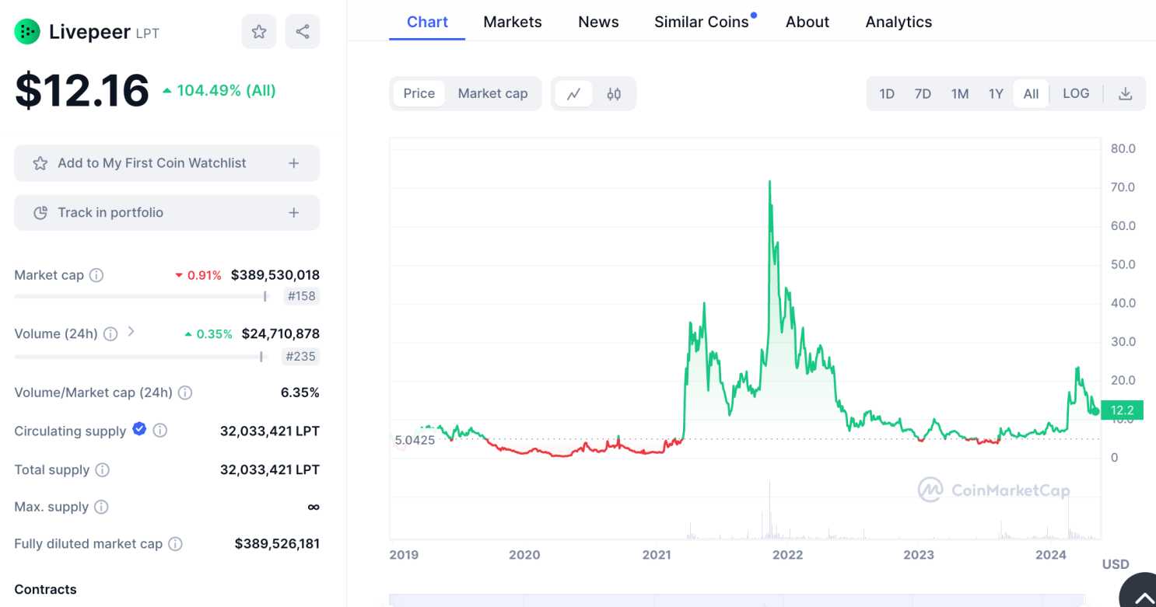Viewport: 1156px width, 607px height.
Task: Add to My First Coin Watchlist
Action: (x=166, y=163)
